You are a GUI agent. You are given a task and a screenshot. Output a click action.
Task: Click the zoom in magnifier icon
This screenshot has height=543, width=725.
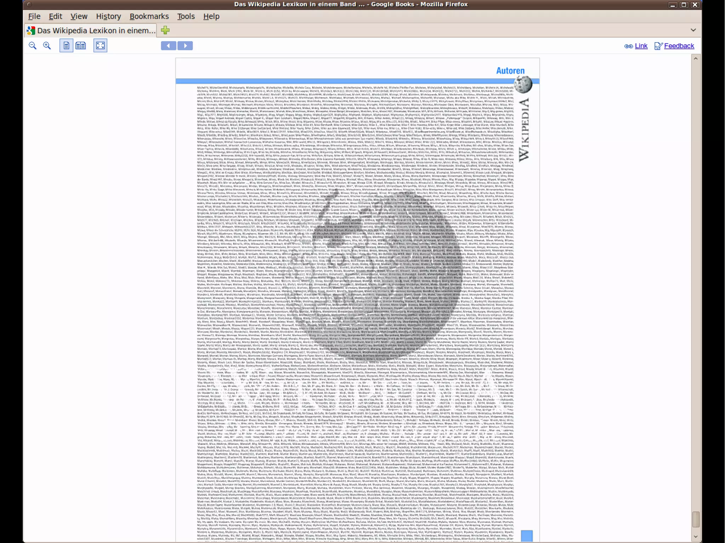point(47,46)
